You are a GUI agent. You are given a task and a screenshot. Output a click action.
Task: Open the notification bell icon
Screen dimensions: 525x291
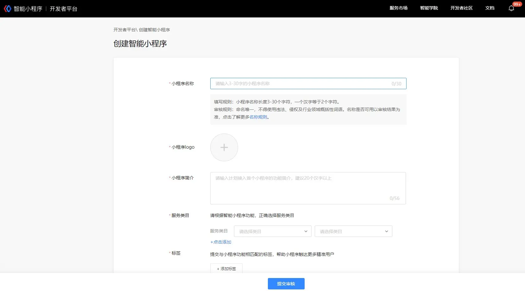[x=511, y=9]
